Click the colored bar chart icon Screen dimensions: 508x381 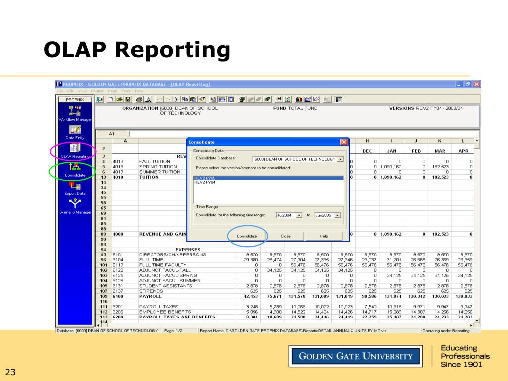(x=299, y=99)
